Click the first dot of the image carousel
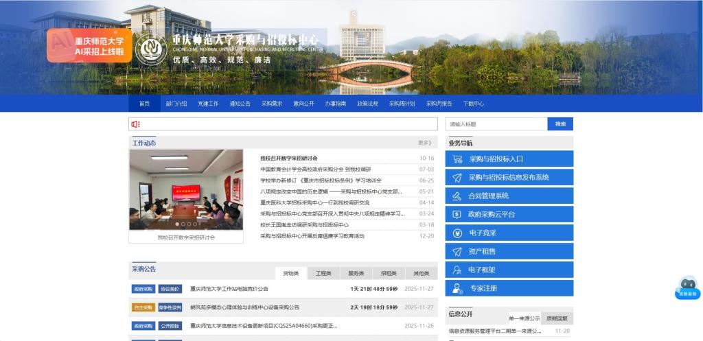 [177, 224]
